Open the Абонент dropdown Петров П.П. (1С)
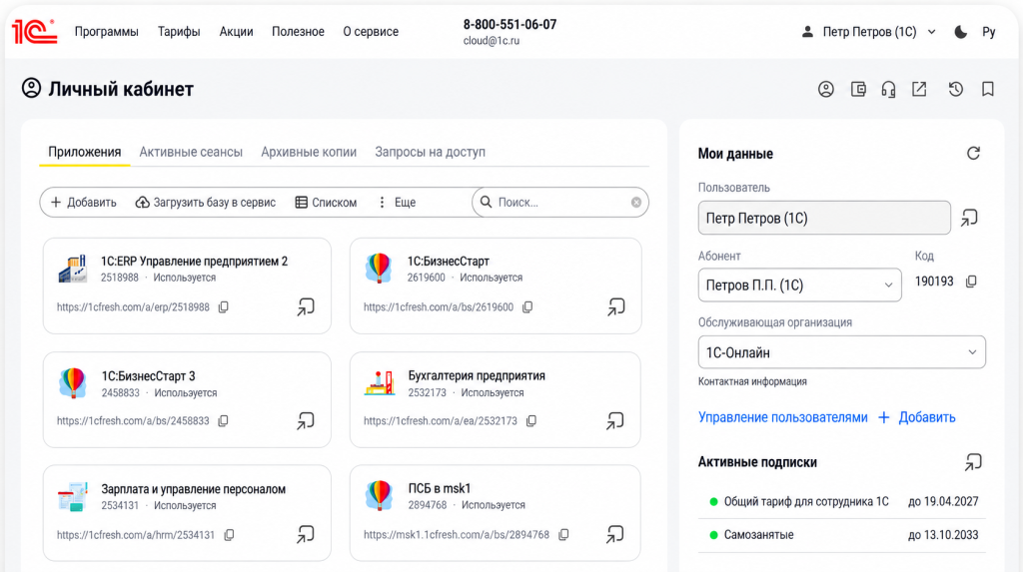 pyautogui.click(x=800, y=286)
